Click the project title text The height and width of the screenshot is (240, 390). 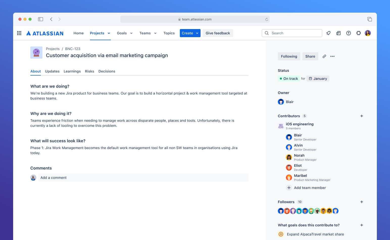pos(107,55)
